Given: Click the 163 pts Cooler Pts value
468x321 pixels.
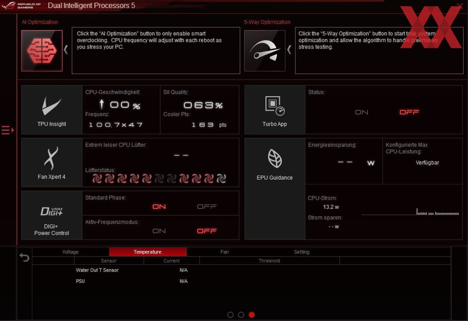Looking at the screenshot, I should pos(209,125).
